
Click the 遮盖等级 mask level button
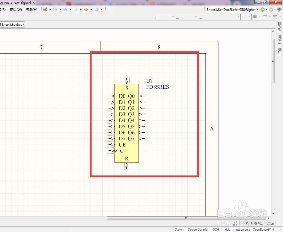tap(257, 224)
